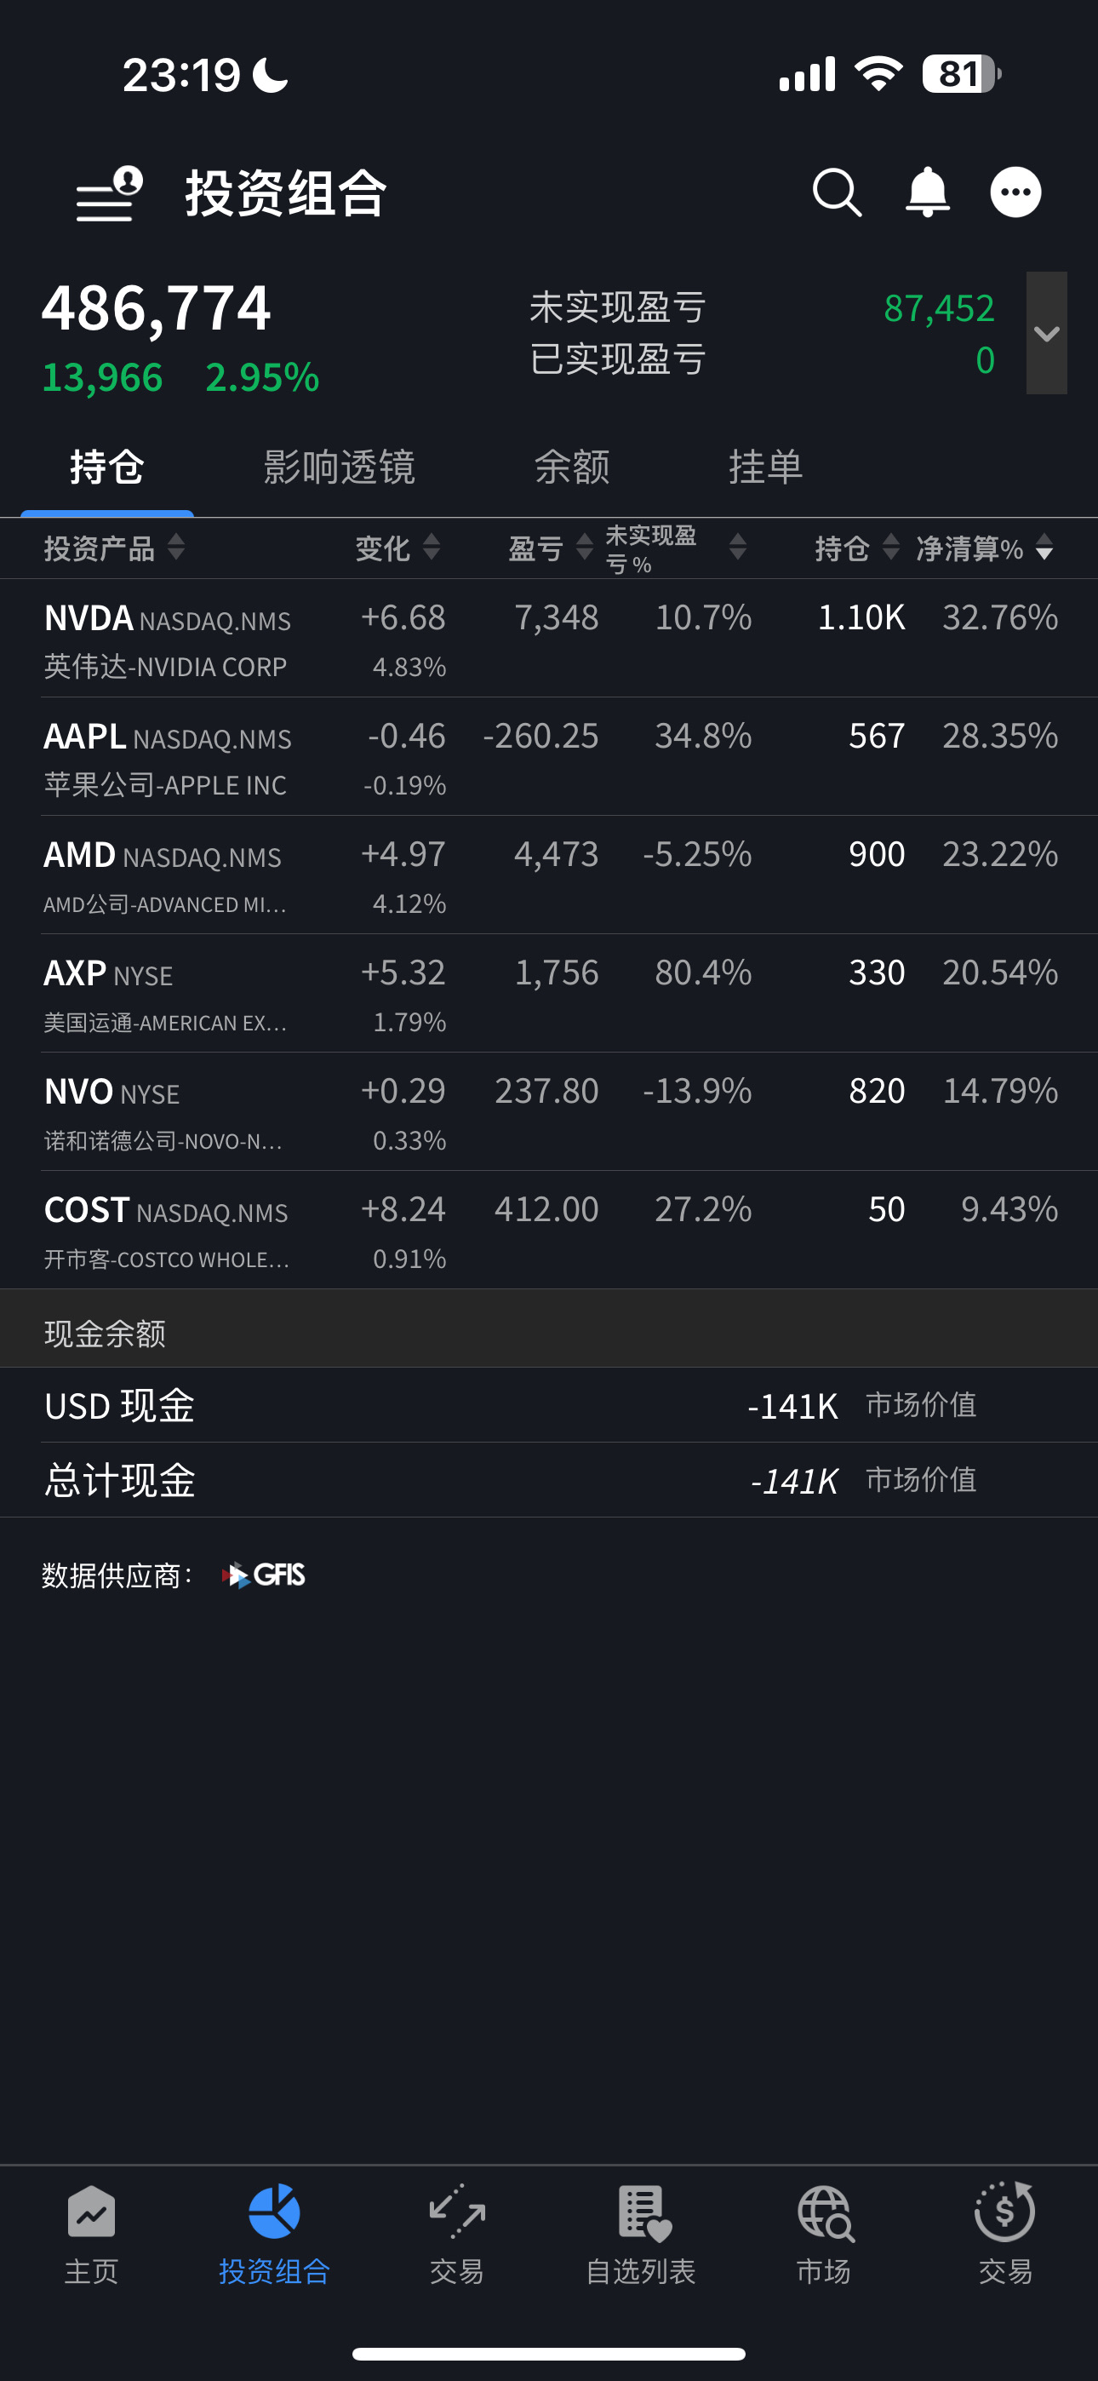Open the 市场 globe icon

(826, 2212)
